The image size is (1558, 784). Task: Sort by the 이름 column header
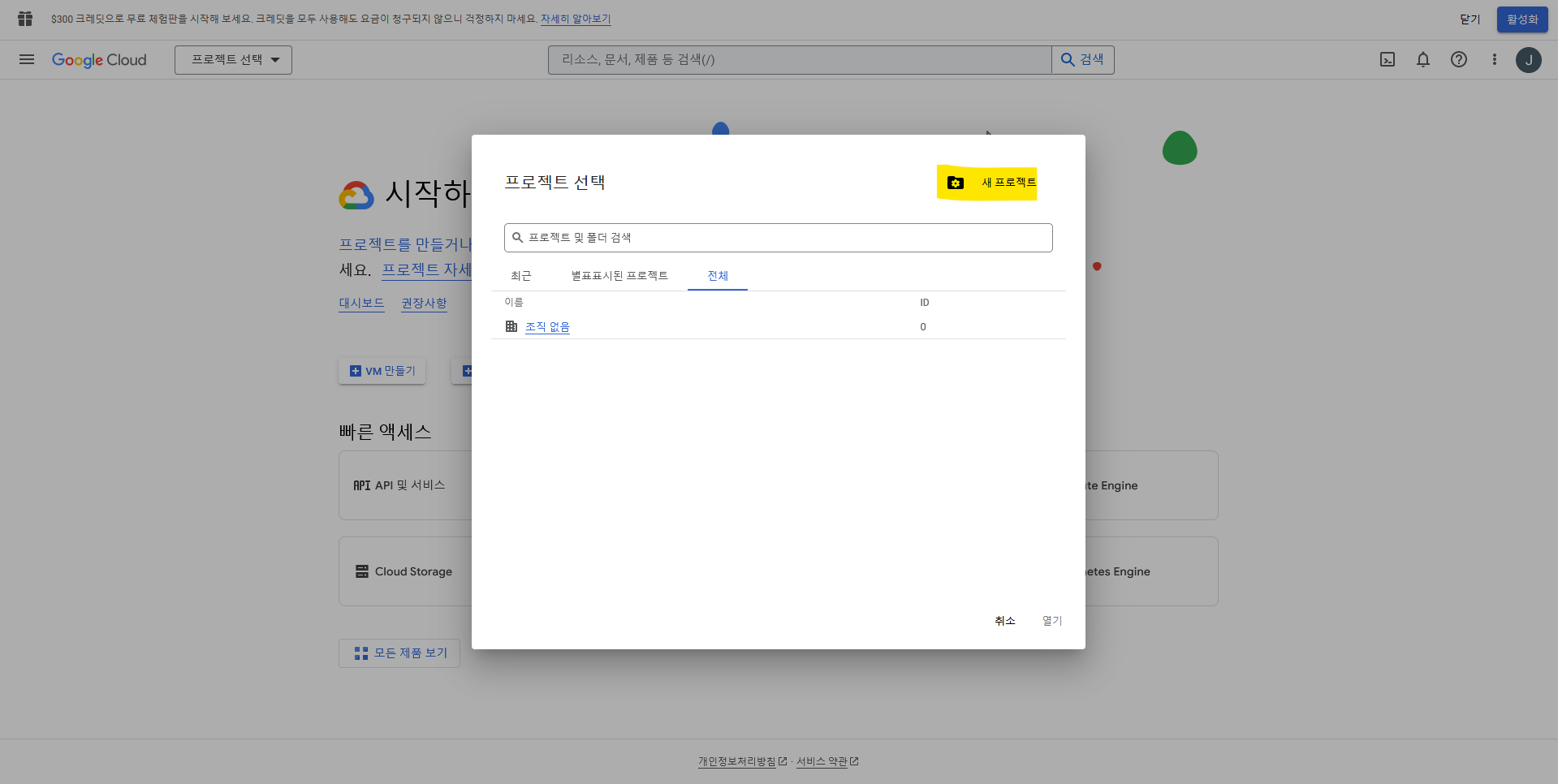pos(514,302)
